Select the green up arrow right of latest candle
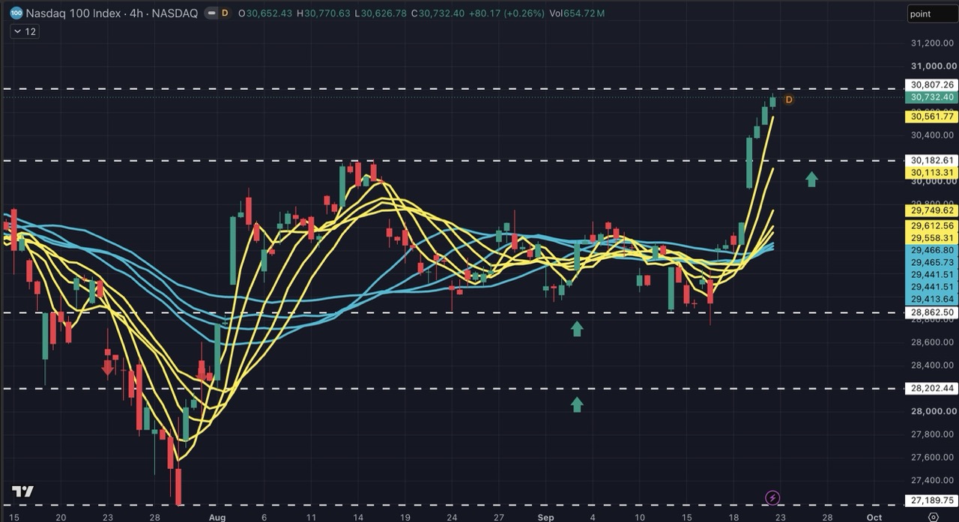This screenshot has width=959, height=522. 811,179
